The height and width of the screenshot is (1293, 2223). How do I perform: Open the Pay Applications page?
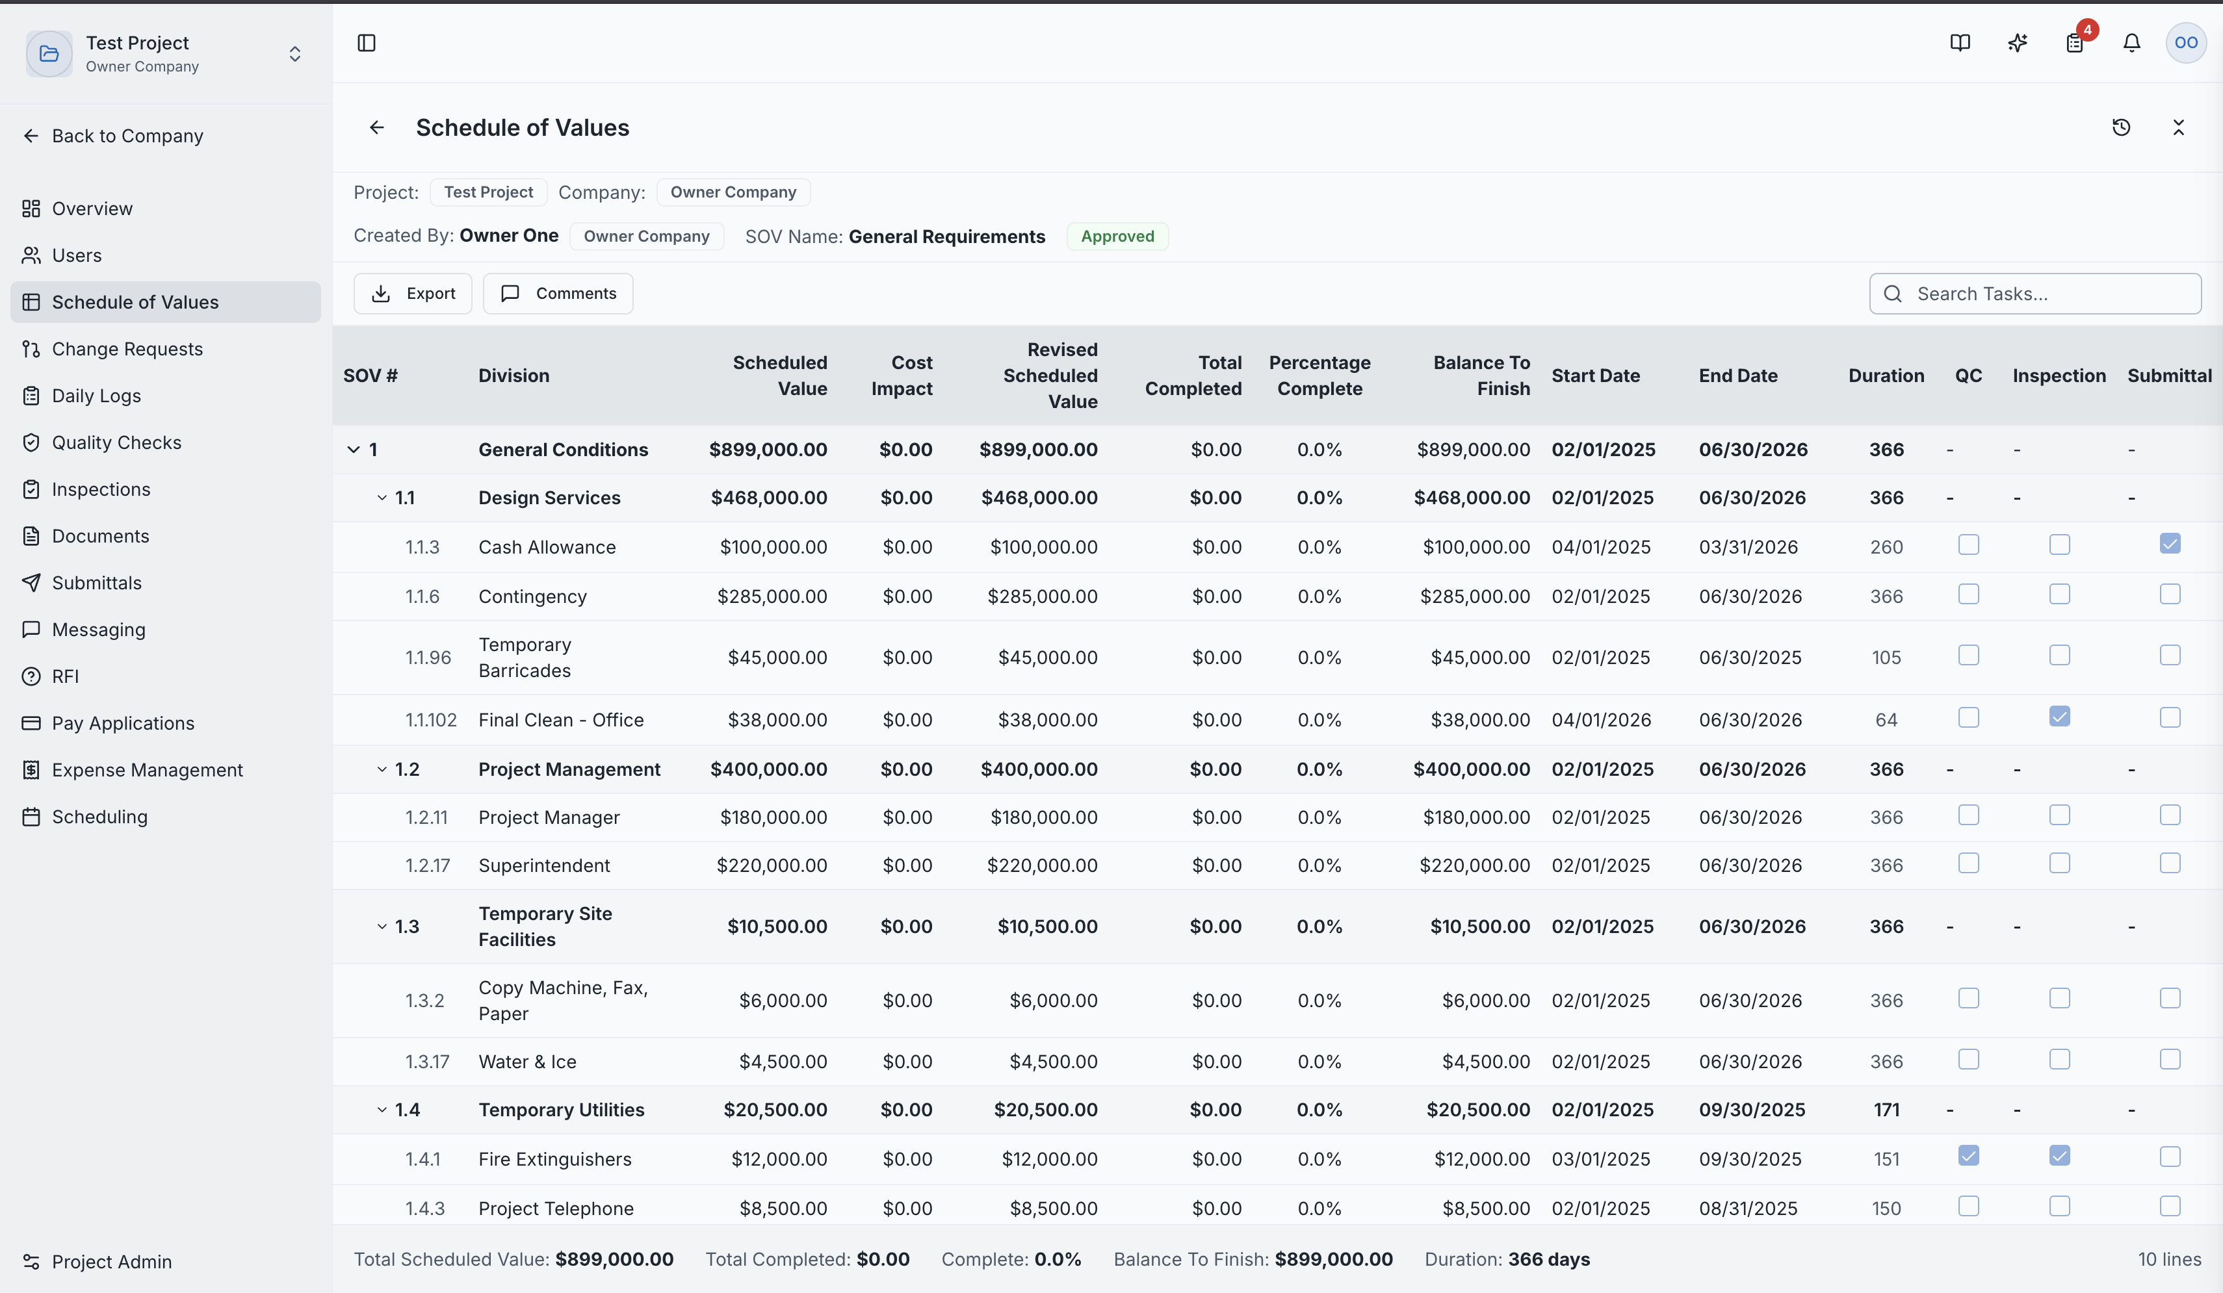click(x=166, y=723)
